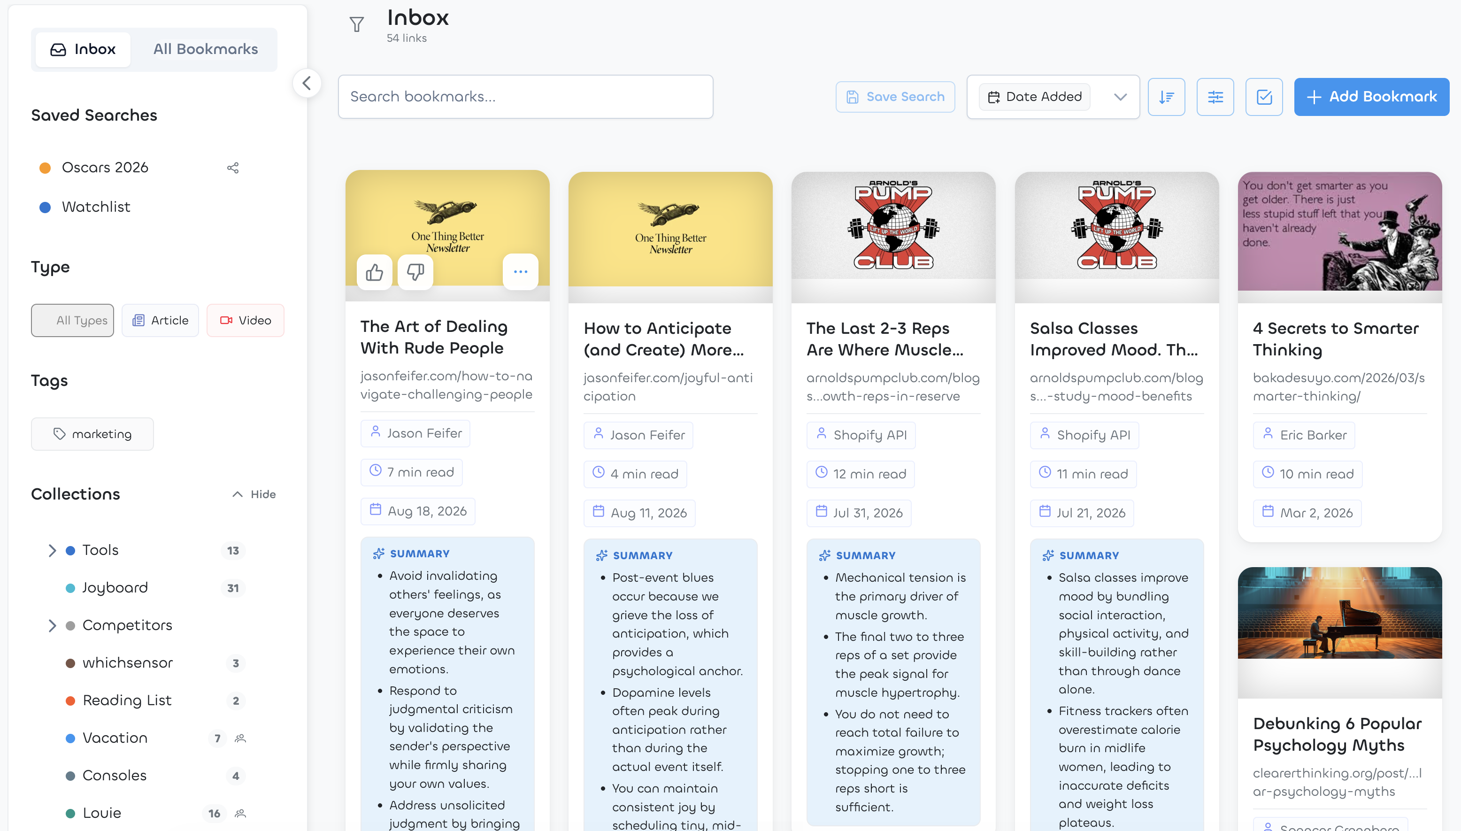Open the display settings sliders icon
The image size is (1461, 831).
click(1215, 97)
